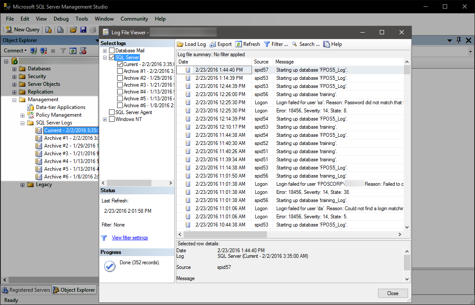Open the Debug menu
Viewport: 475px width, 305px height.
click(61, 19)
